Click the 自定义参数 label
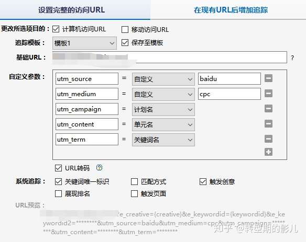Viewport: 306px width, 242px height. click(x=27, y=76)
